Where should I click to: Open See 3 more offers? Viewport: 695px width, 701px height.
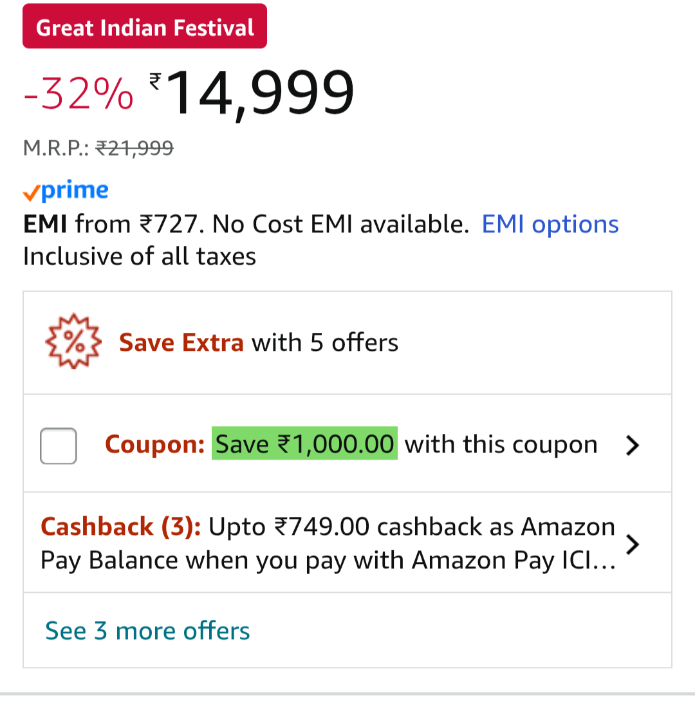point(147,631)
